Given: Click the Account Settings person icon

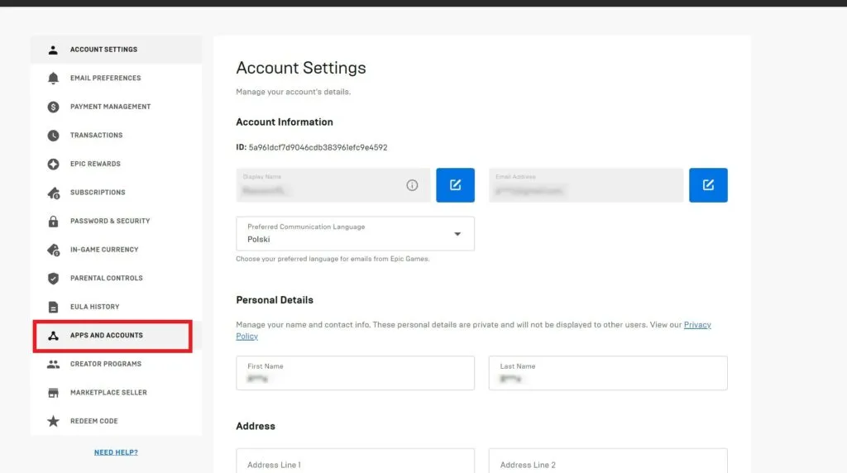Looking at the screenshot, I should tap(53, 50).
